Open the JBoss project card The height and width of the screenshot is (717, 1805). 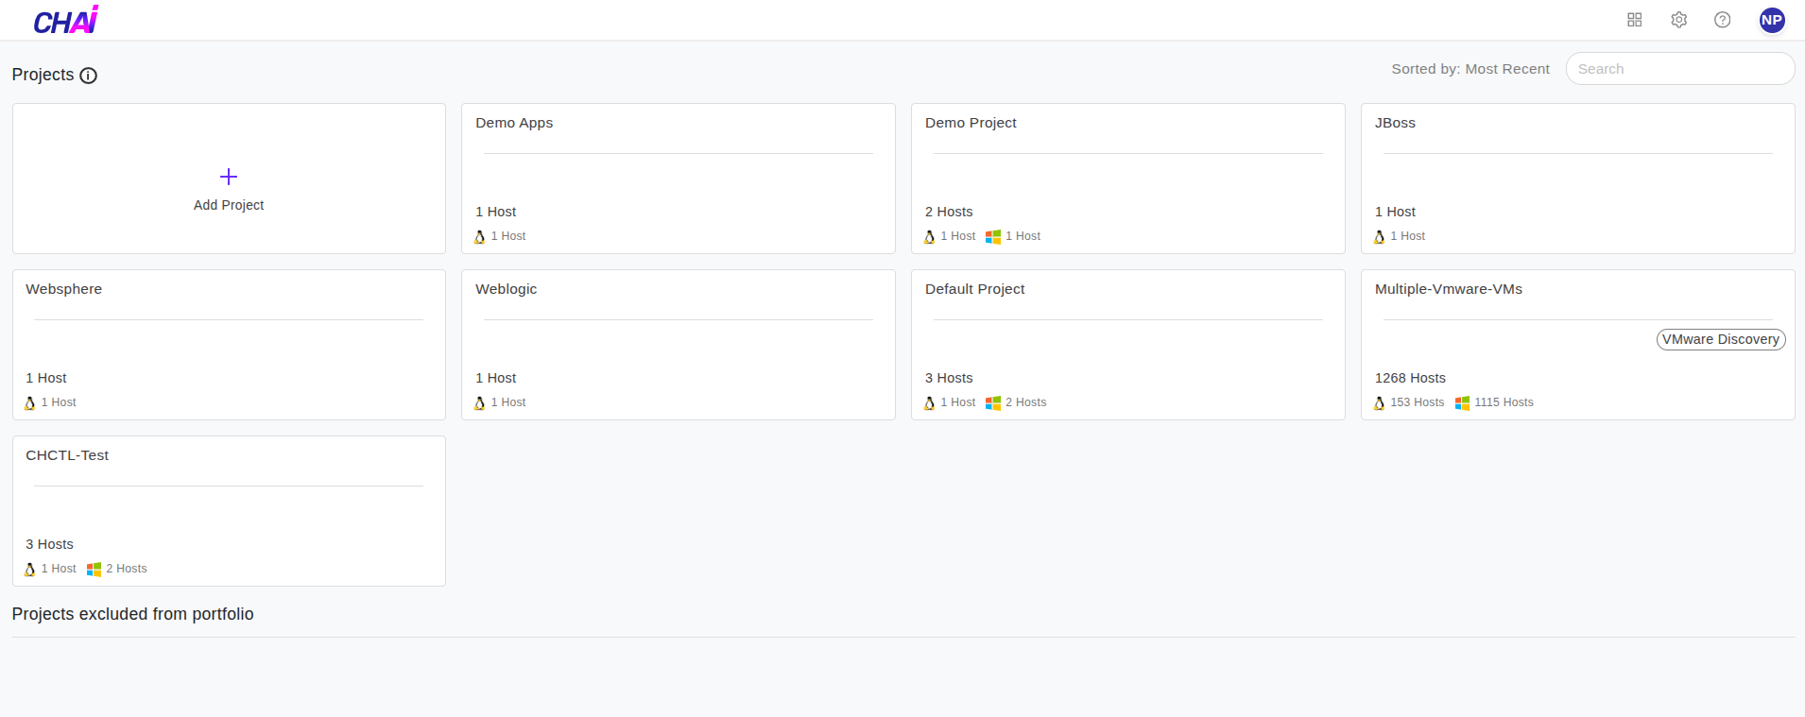(x=1395, y=123)
